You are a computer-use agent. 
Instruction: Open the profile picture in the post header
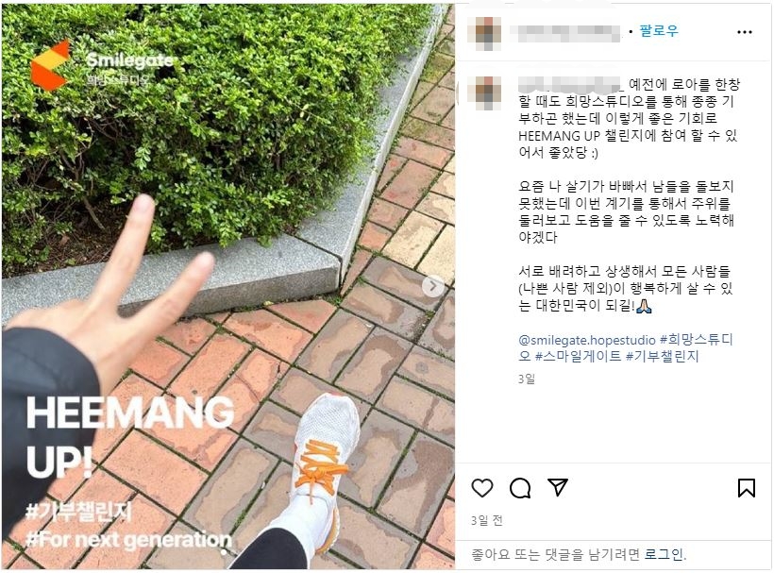tap(487, 33)
